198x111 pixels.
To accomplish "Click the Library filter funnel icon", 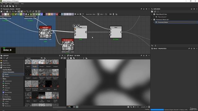I will tap(42, 58).
